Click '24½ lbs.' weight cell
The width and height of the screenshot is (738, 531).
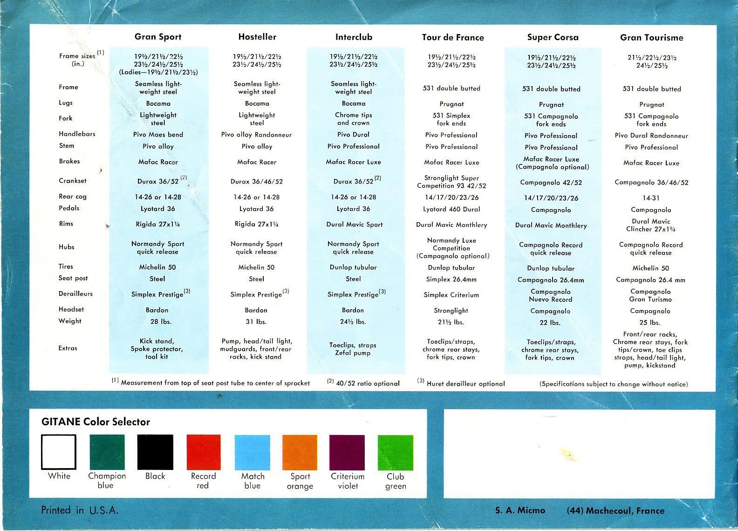pos(353,322)
